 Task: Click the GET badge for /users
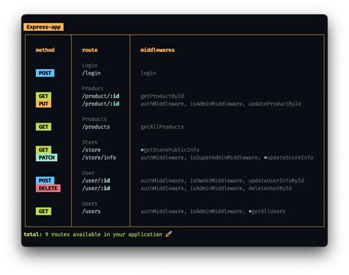43,211
